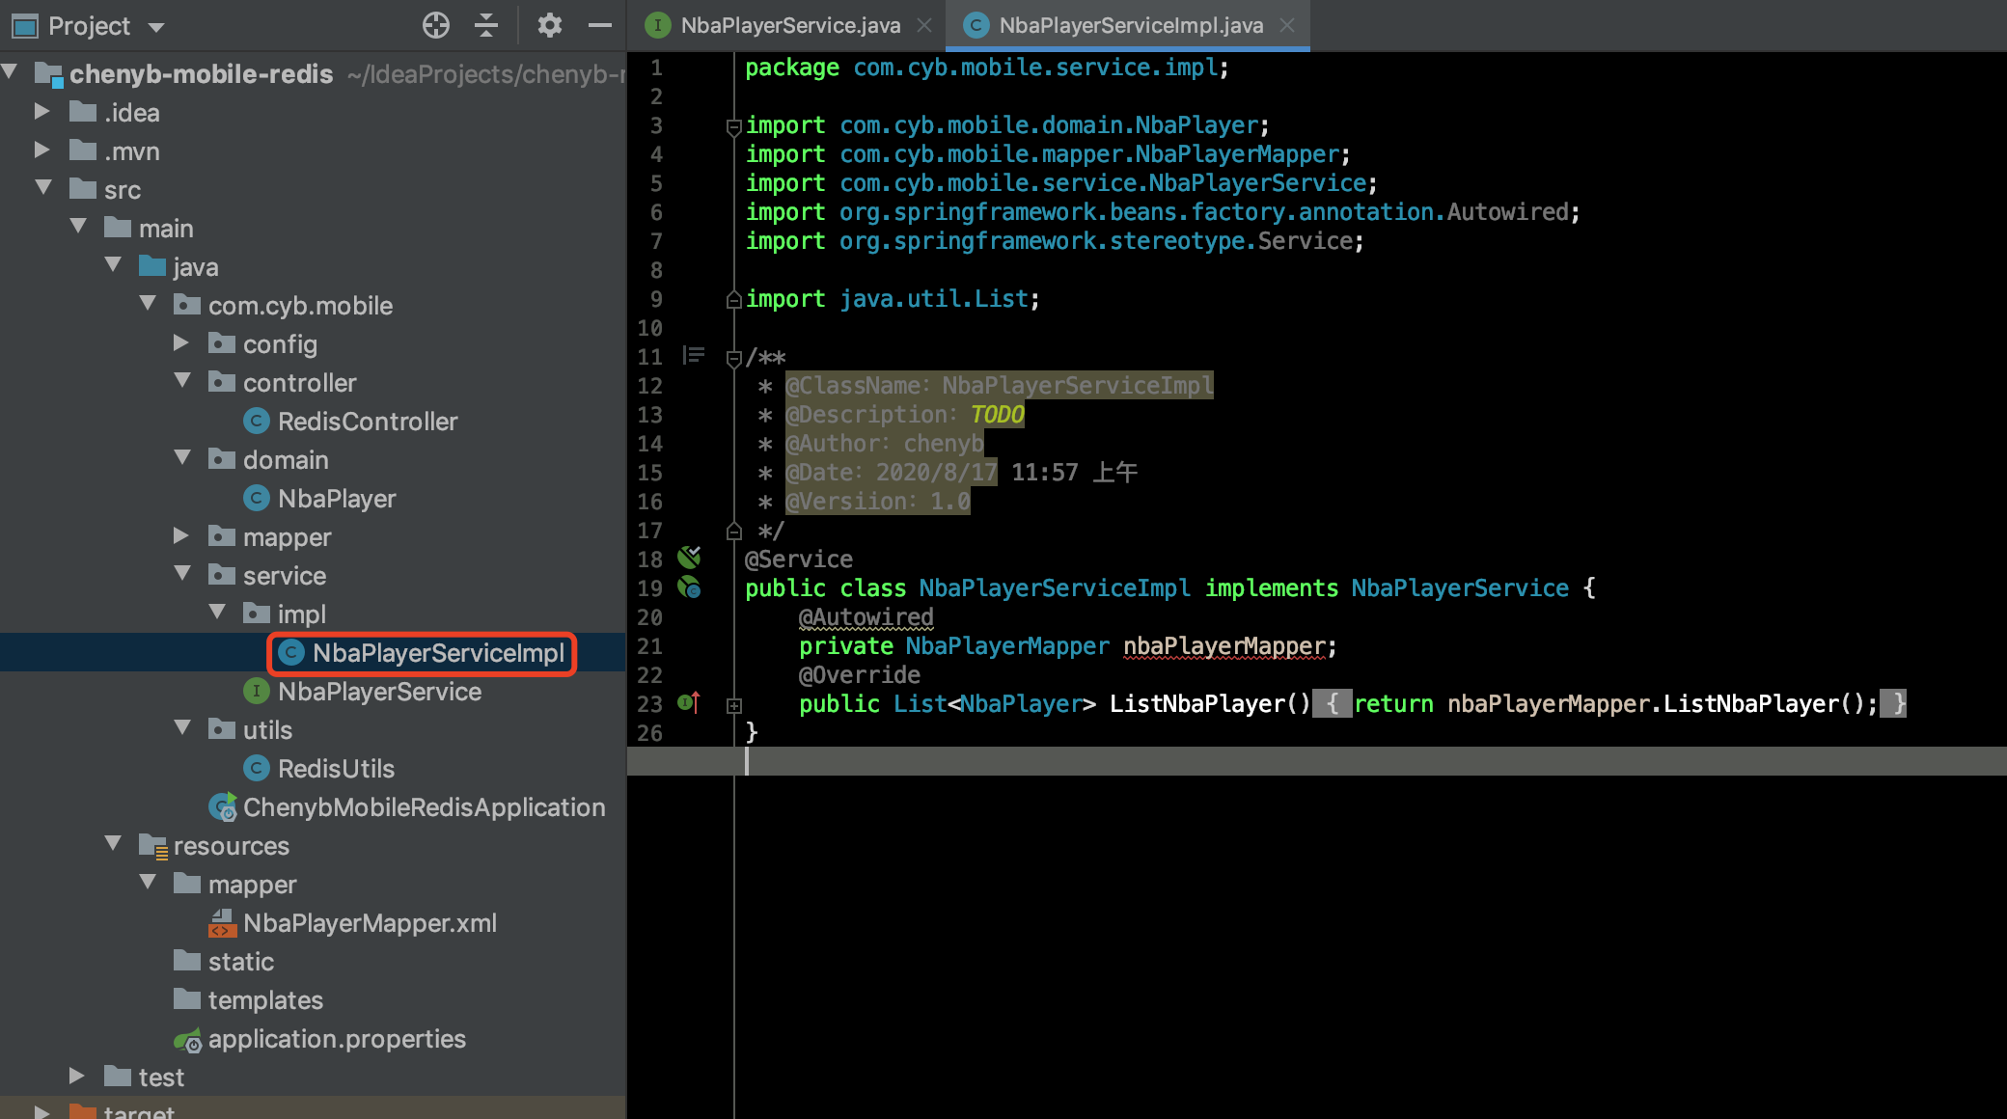Click fold end marker at line 9
The image size is (2007, 1119).
[x=734, y=299]
